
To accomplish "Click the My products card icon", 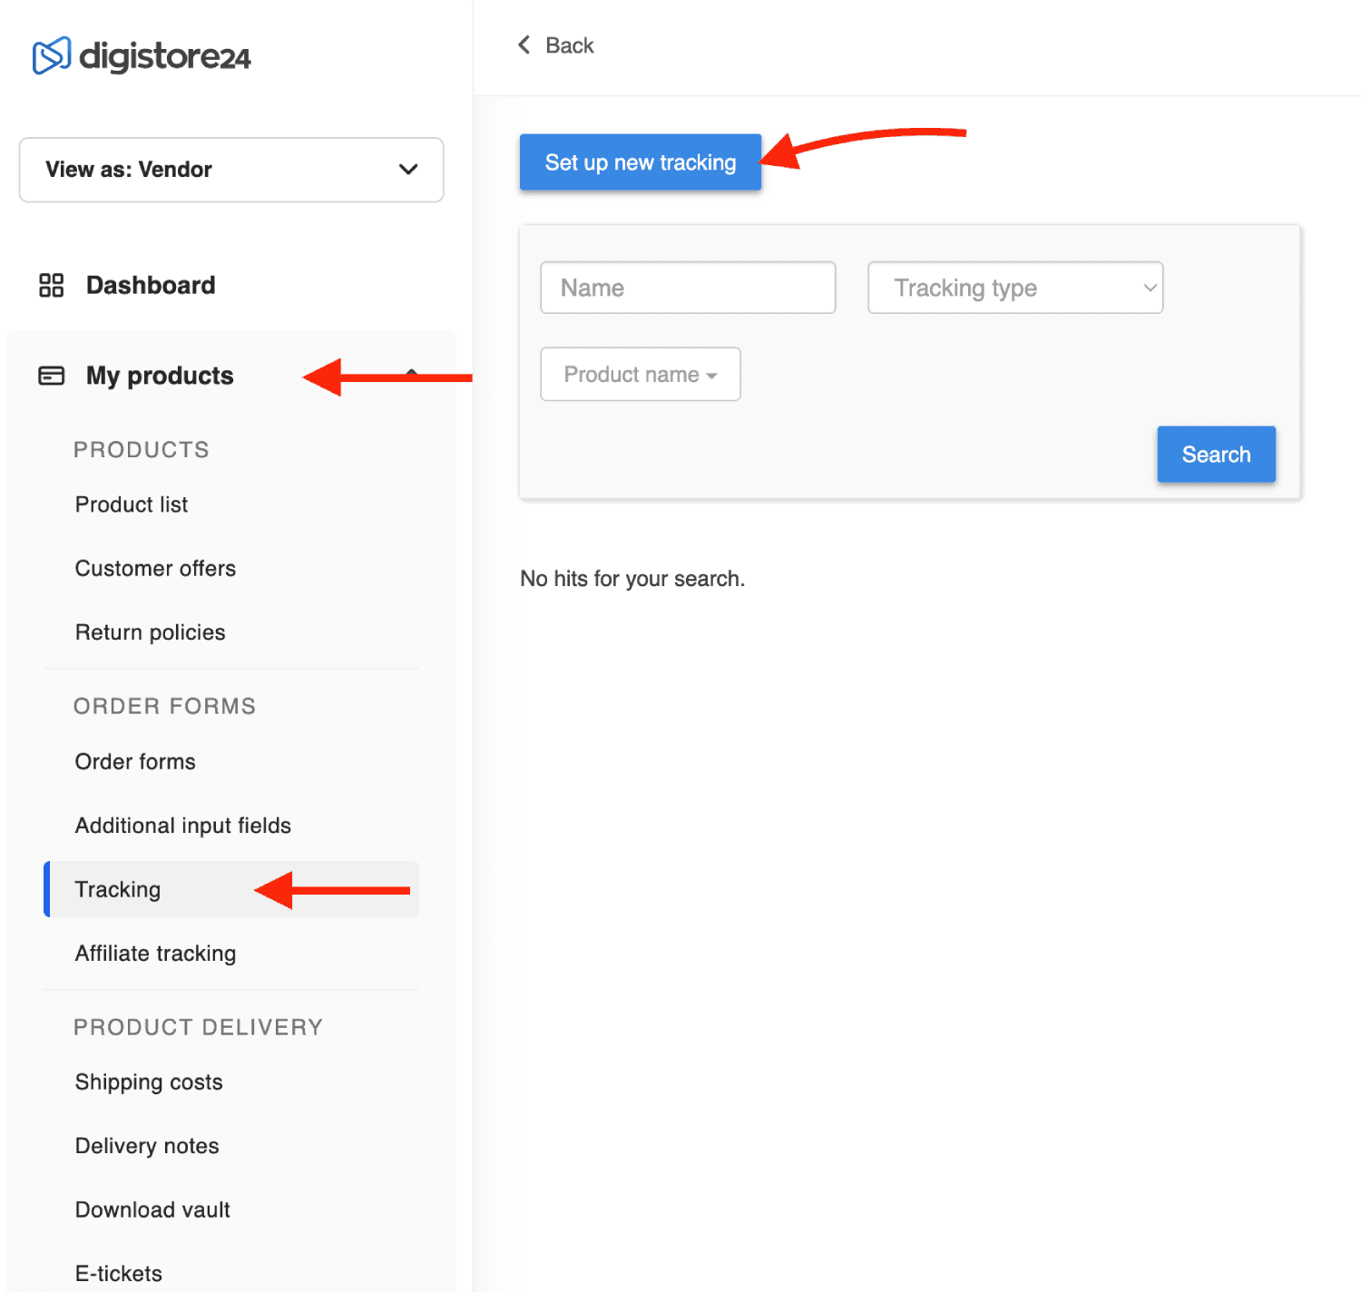I will (52, 376).
